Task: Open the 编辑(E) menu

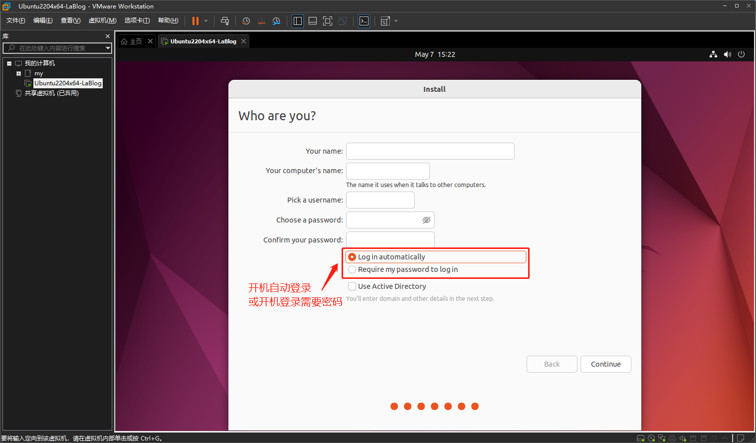Action: tap(43, 20)
